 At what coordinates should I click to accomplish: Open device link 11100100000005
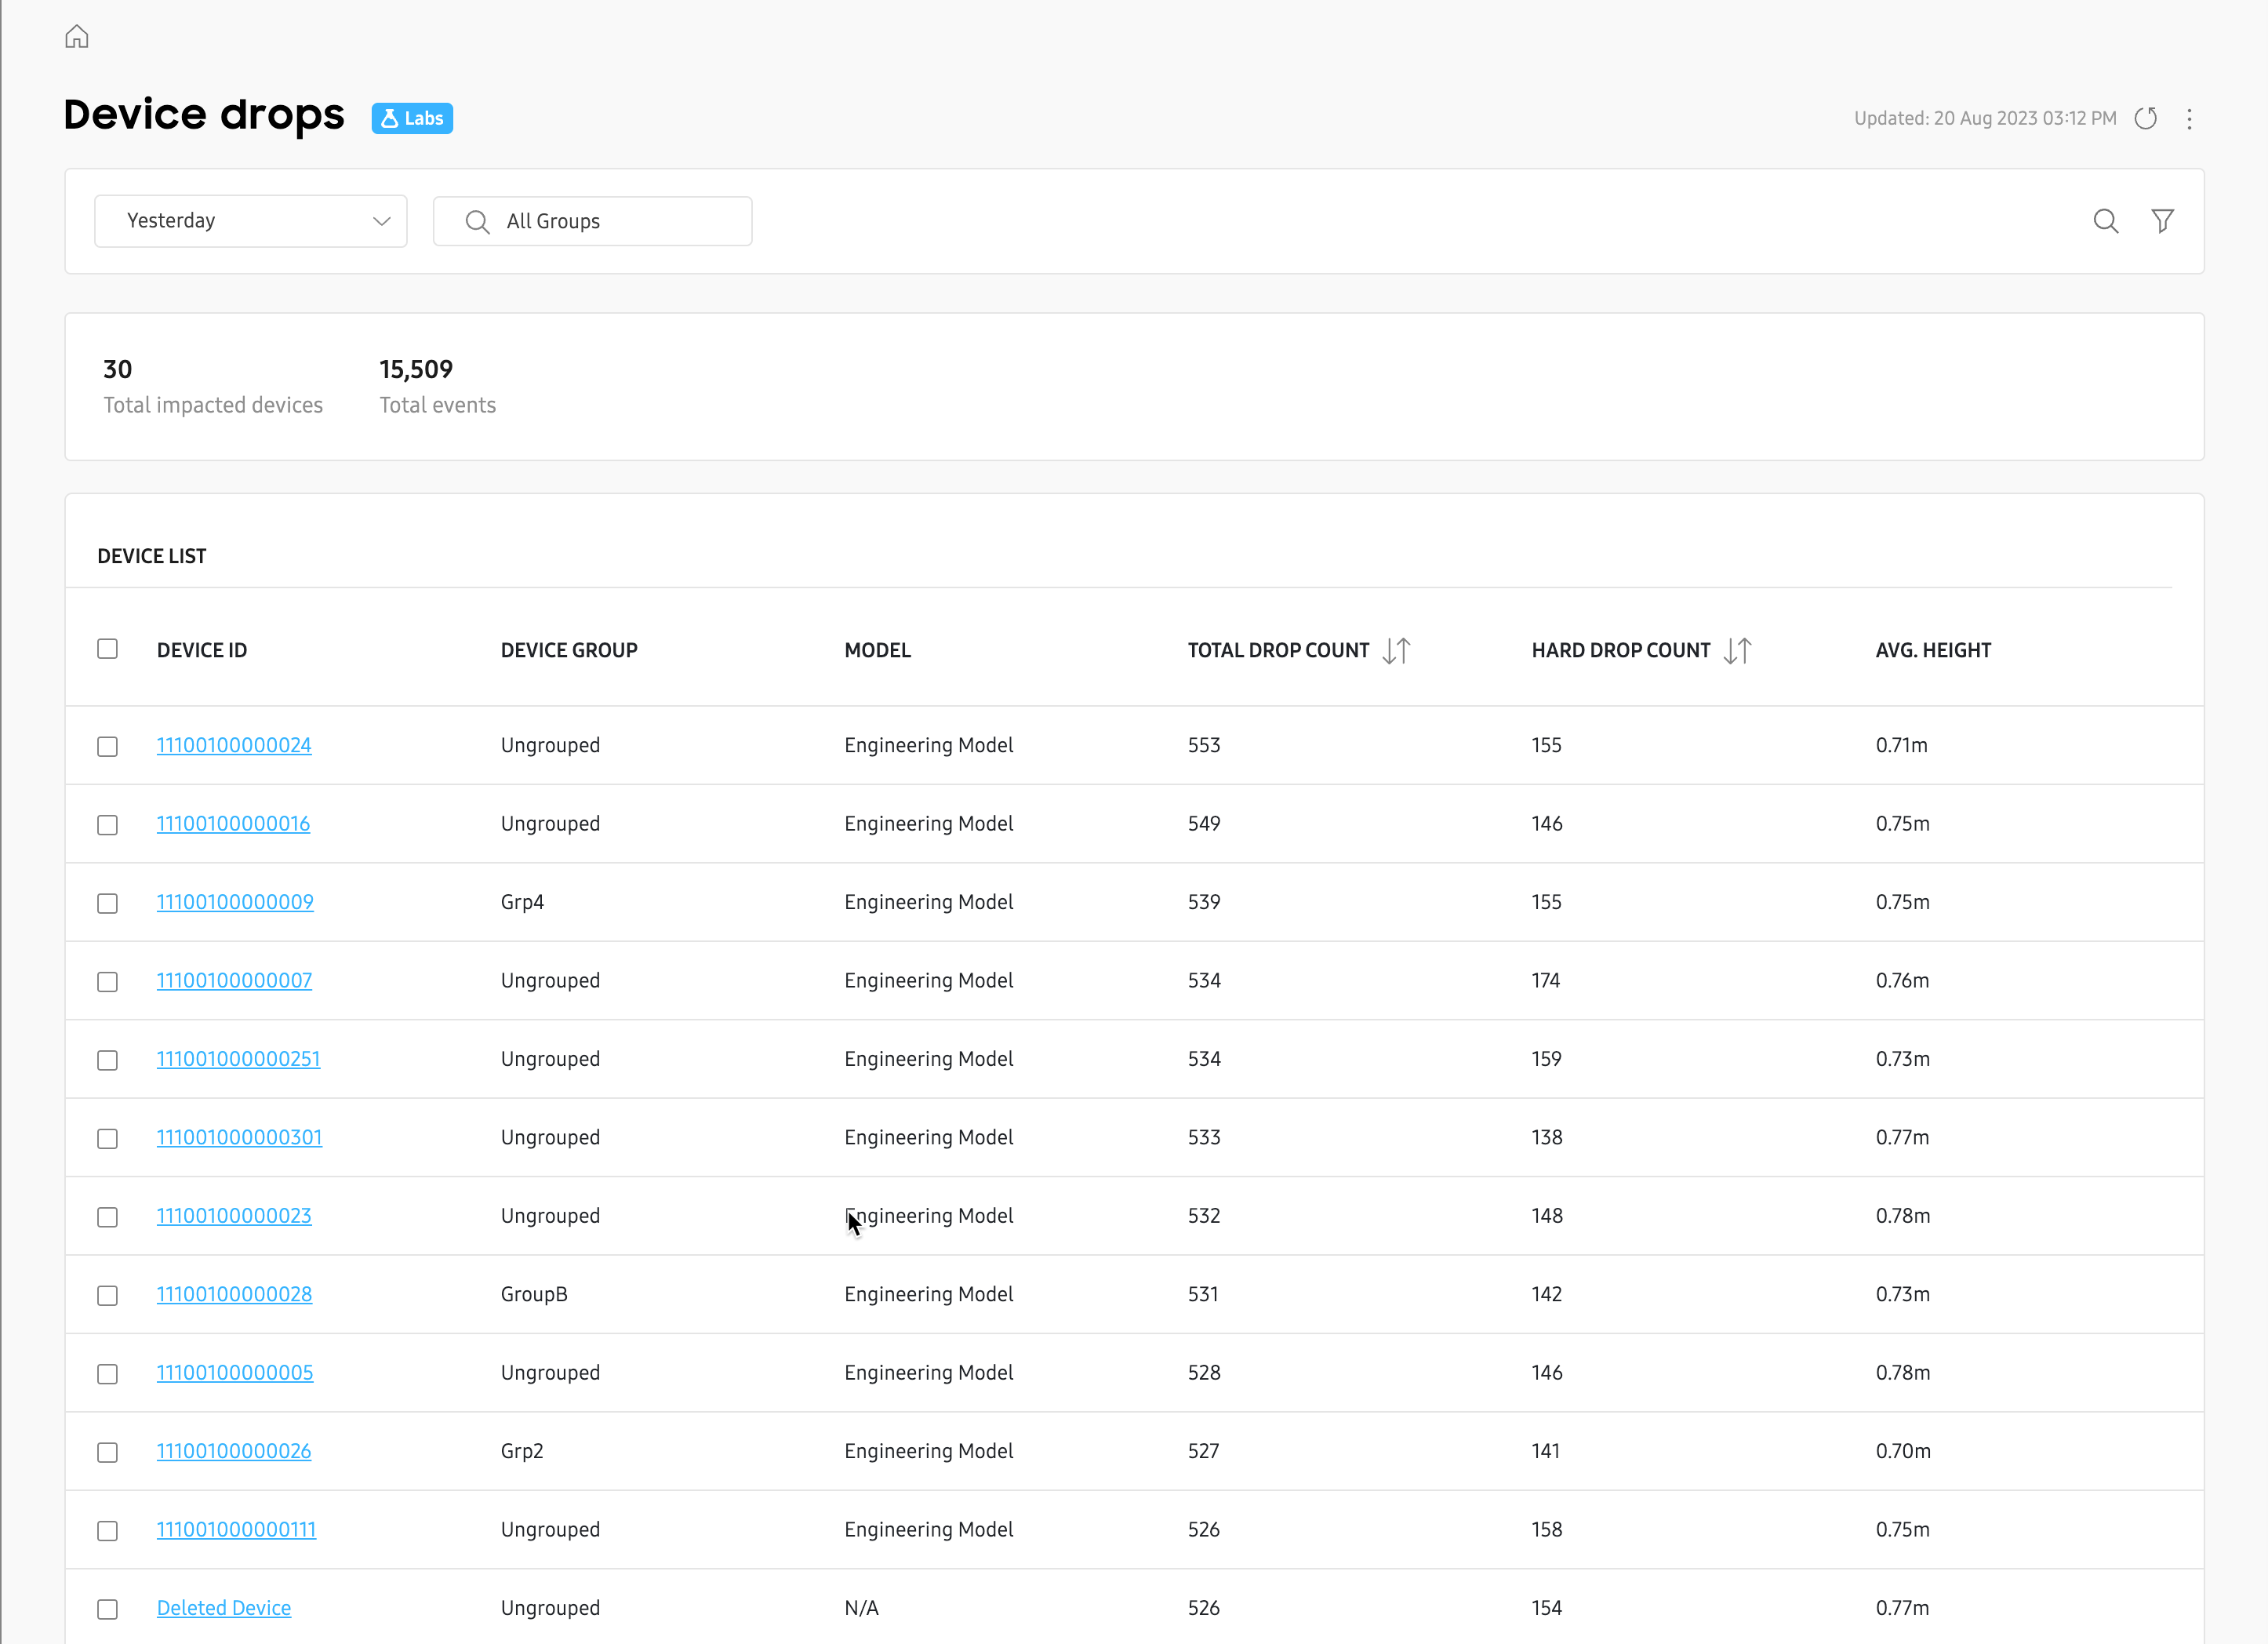(235, 1373)
